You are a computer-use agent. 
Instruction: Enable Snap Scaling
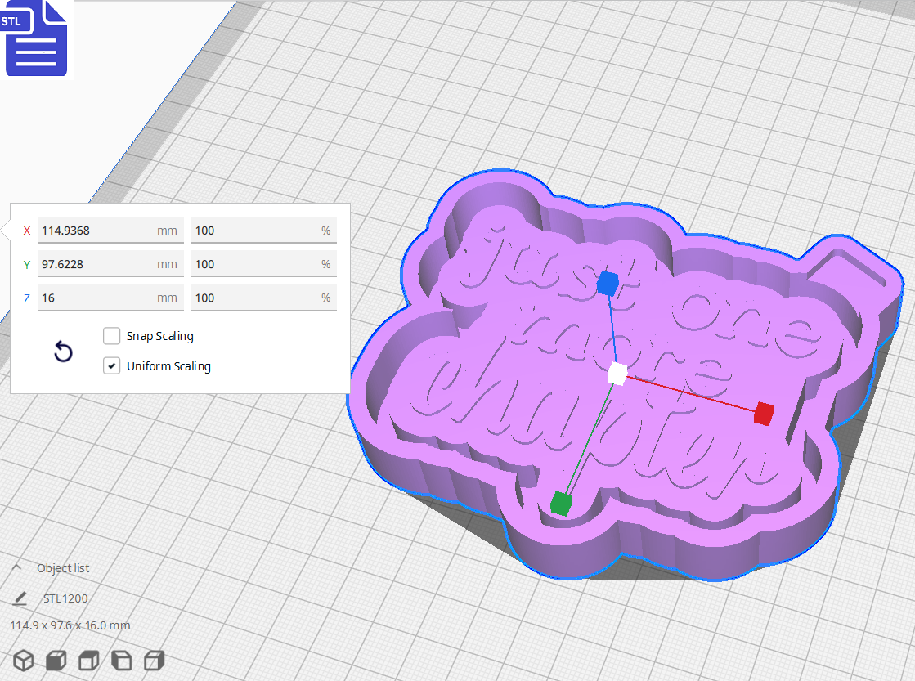click(111, 336)
